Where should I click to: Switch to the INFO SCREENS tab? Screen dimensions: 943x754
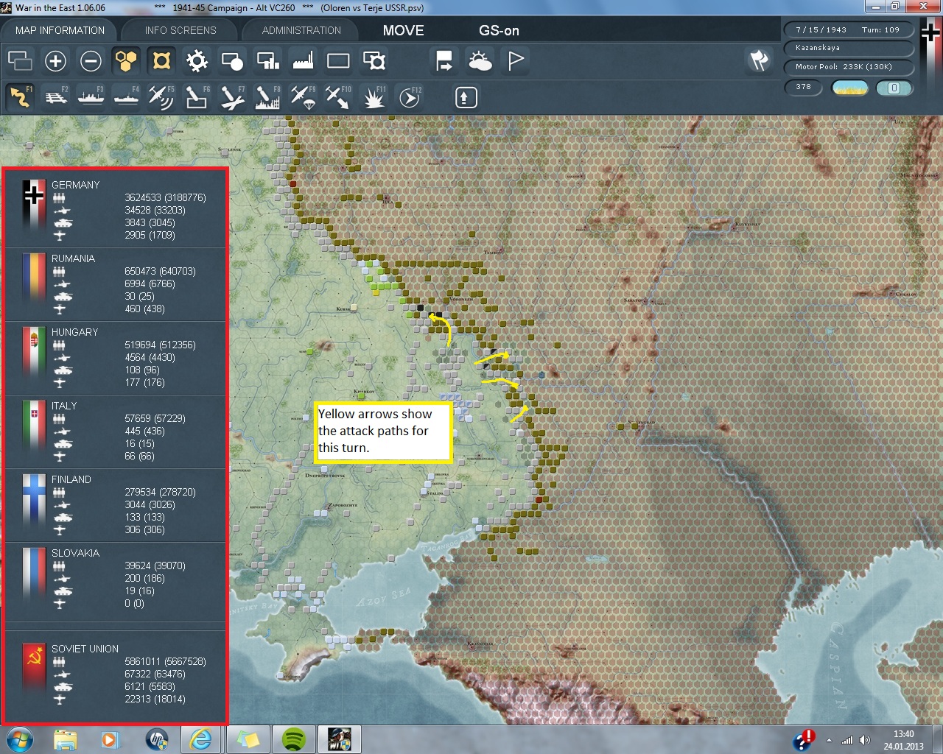(x=180, y=30)
